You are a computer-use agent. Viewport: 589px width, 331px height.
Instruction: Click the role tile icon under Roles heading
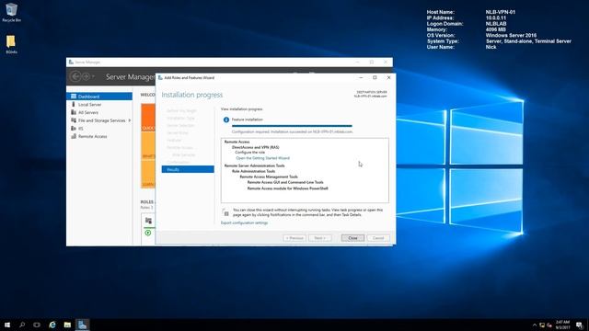click(x=148, y=221)
